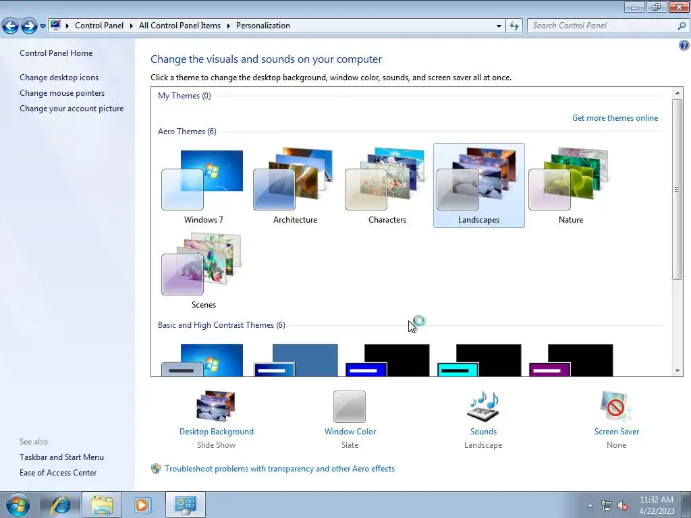Click the network tray icon
Image resolution: width=691 pixels, height=518 pixels.
point(607,505)
